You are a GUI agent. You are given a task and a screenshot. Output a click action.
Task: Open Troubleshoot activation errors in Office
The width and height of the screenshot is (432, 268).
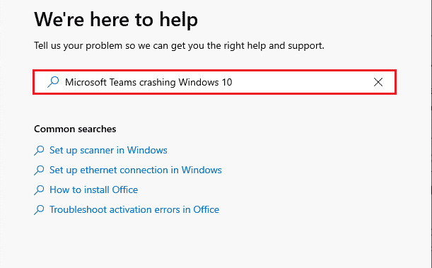[134, 209]
